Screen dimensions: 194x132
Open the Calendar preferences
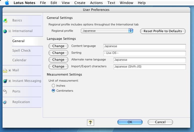point(19,60)
